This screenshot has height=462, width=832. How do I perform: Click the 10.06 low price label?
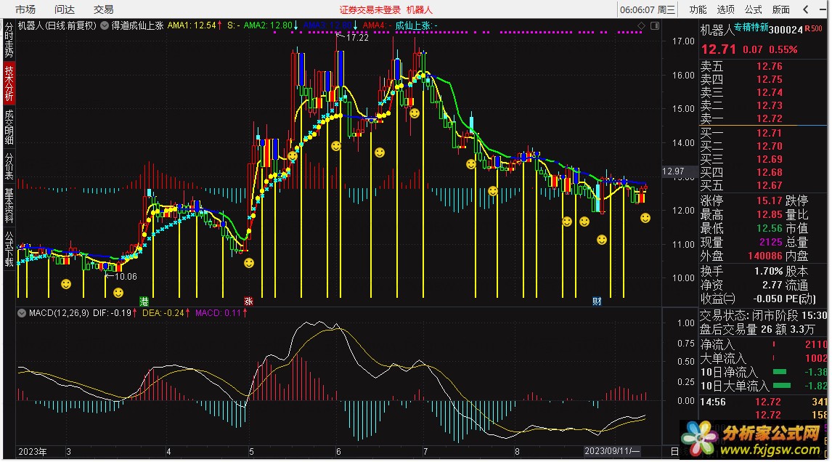(x=126, y=277)
